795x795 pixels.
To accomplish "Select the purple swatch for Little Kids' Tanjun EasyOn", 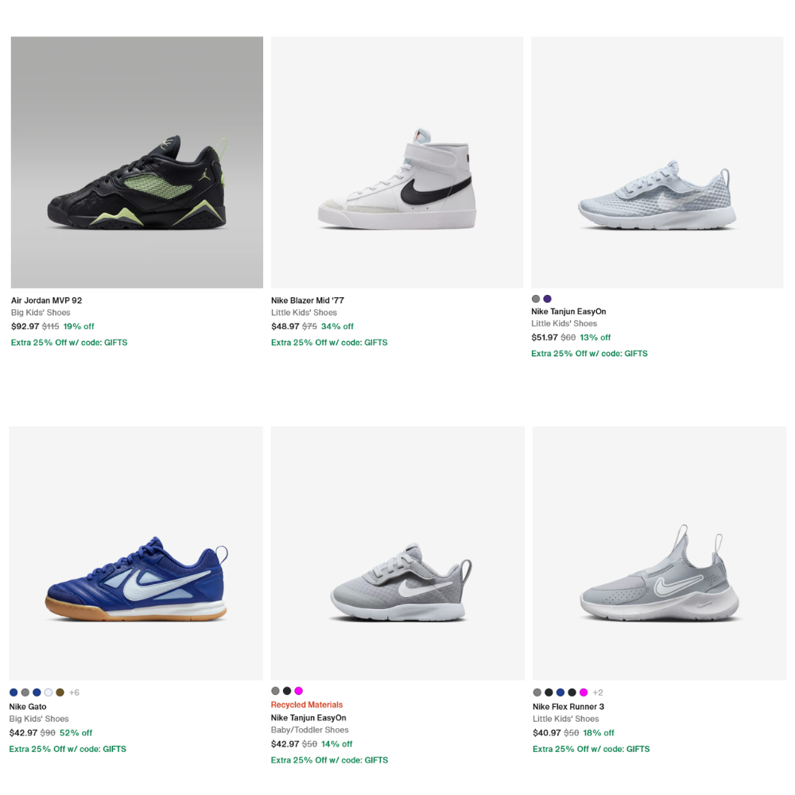I will [547, 299].
